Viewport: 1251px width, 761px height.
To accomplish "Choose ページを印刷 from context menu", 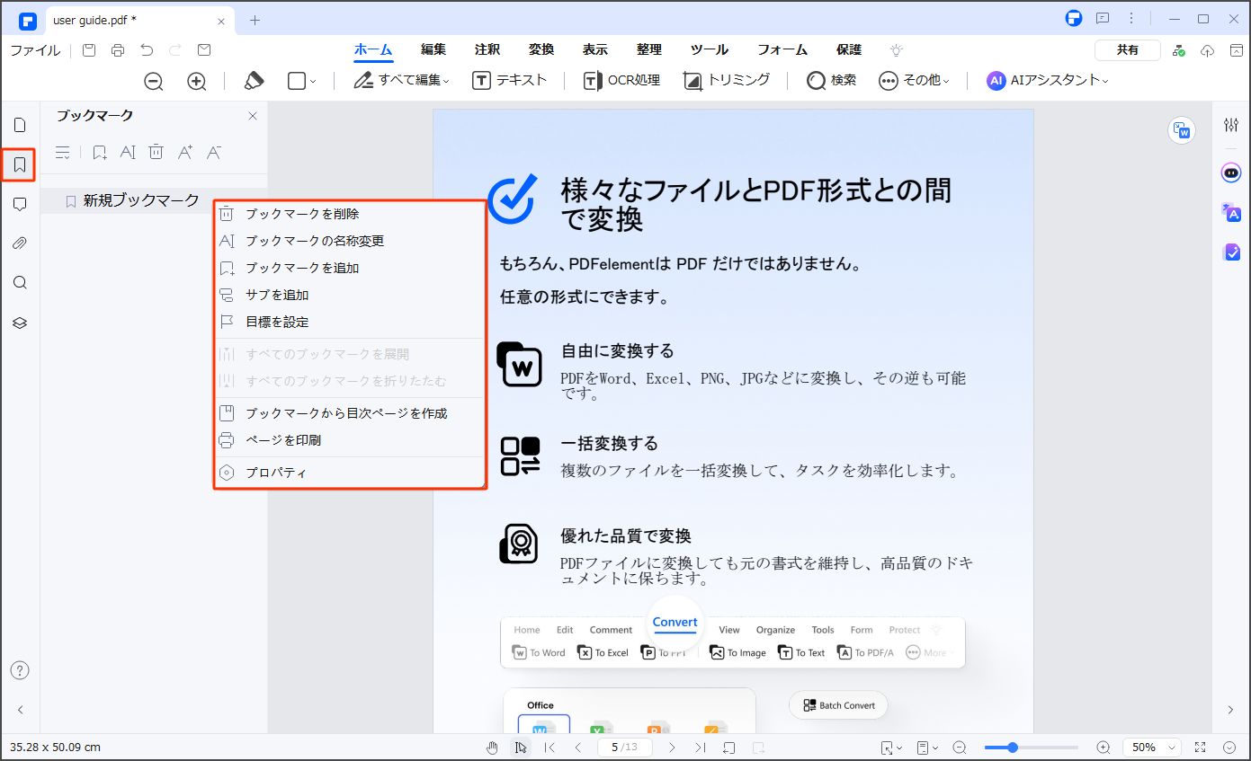I will click(x=350, y=440).
